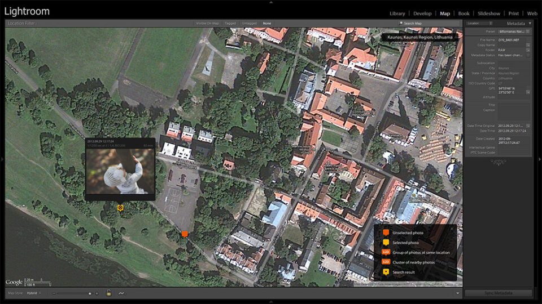542x304 pixels.
Task: Click the orange unselected photo pin
Action: tap(185, 234)
